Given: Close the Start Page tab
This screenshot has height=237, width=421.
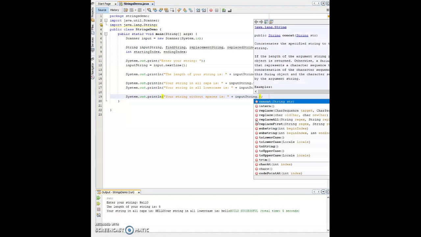Looking at the screenshot, I should coord(115,4).
